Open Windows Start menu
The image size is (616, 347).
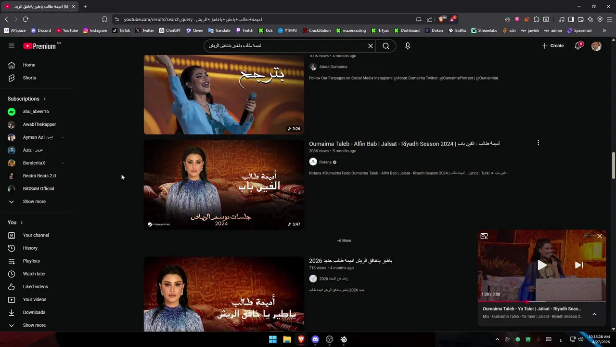pyautogui.click(x=273, y=339)
